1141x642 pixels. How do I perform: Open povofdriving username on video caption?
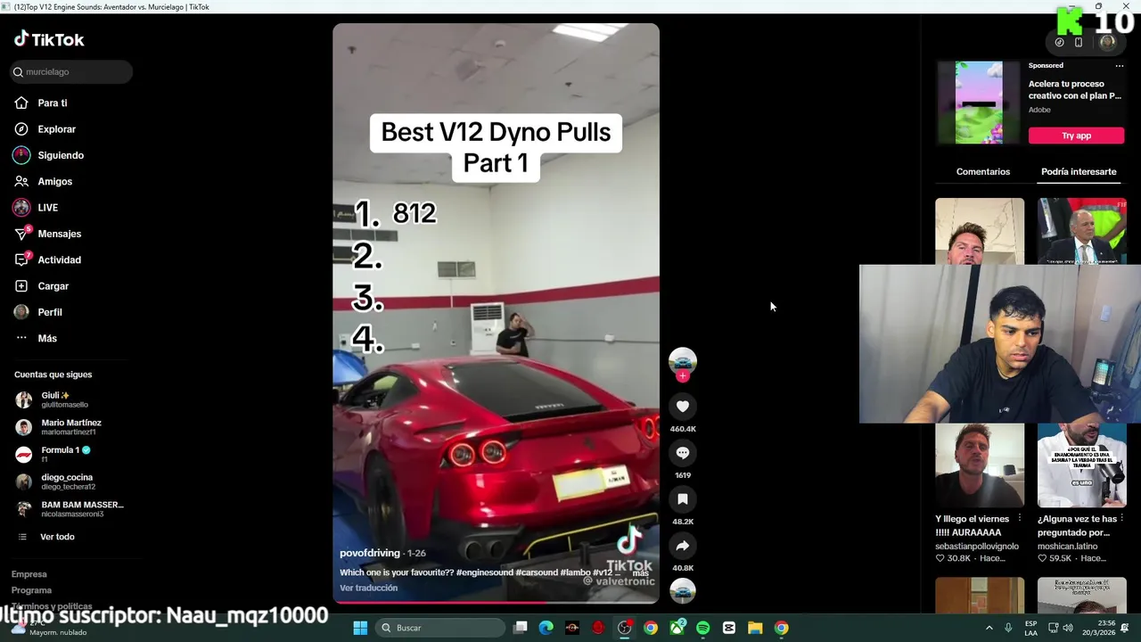click(x=370, y=553)
